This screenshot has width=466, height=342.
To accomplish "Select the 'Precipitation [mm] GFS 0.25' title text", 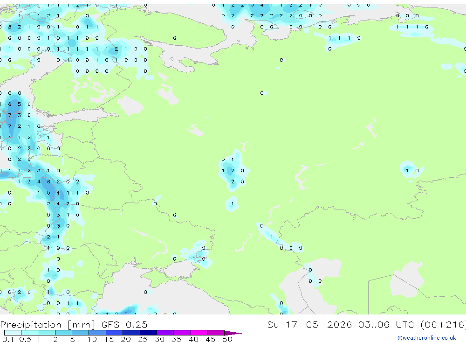I will (x=74, y=325).
